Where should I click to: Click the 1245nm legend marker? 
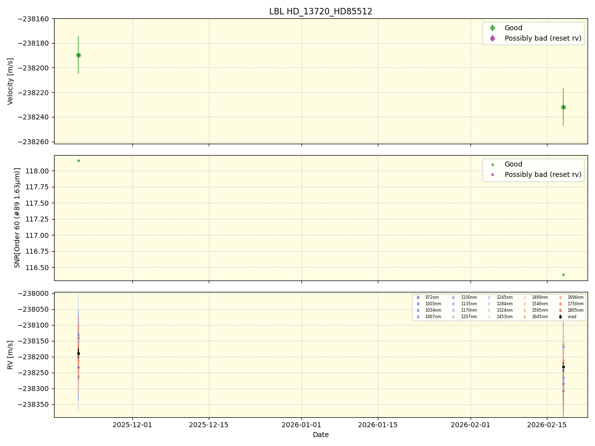489,297
